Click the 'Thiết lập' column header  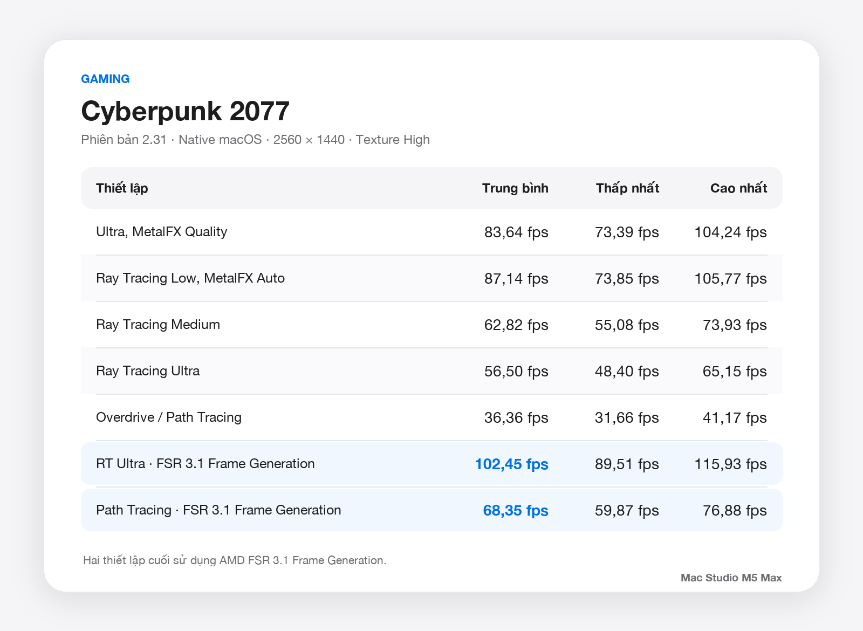[122, 188]
